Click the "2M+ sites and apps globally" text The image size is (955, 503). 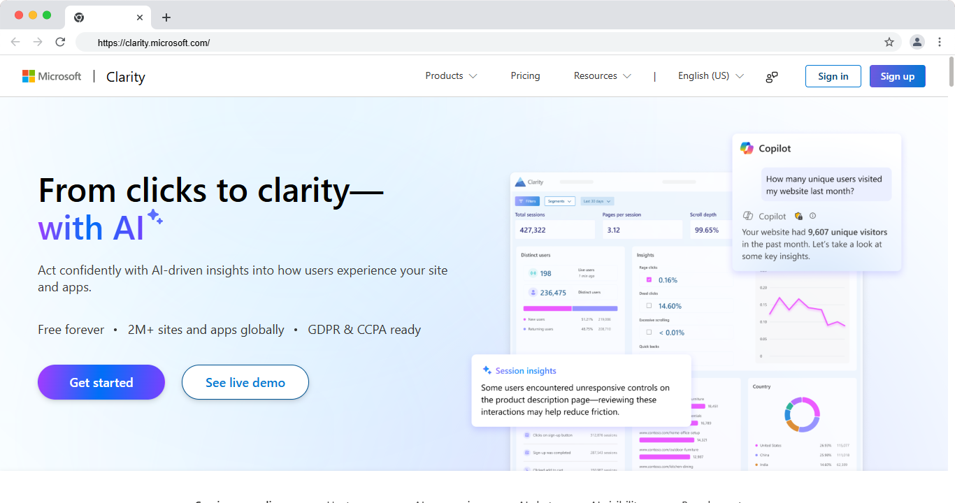coord(206,330)
